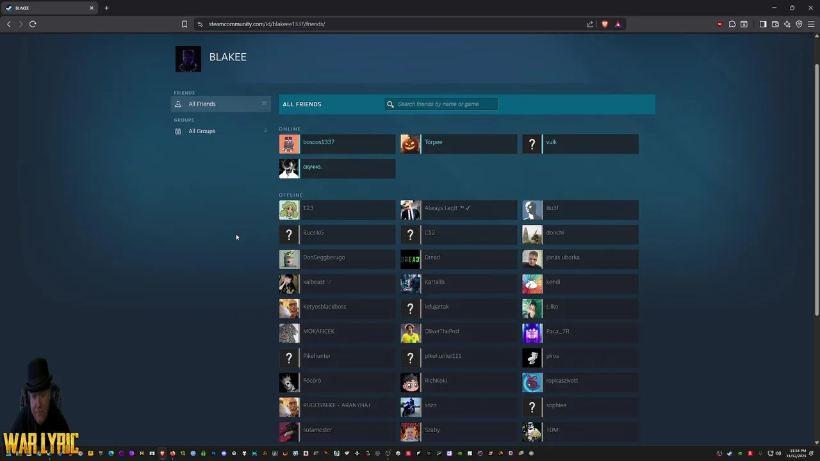Open volume speaker icon in tray
This screenshot has width=820, height=461.
point(778,453)
